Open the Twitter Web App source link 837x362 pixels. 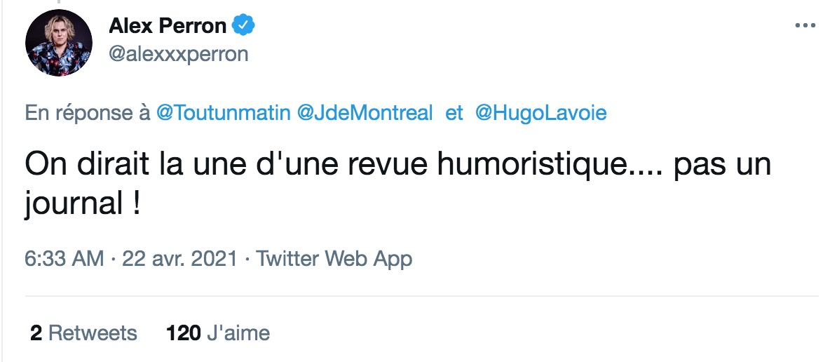click(334, 259)
